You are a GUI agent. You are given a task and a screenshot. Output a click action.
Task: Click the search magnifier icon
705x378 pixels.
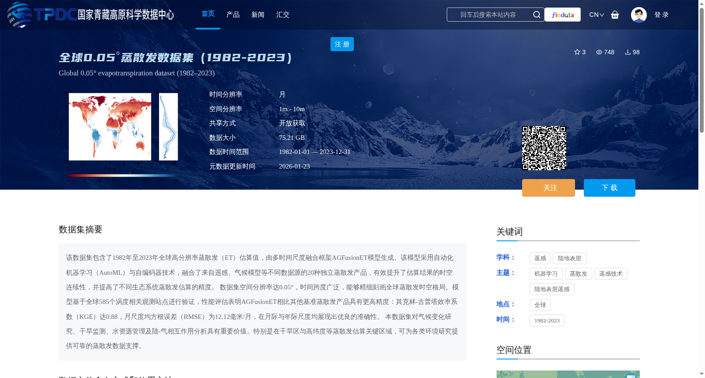tap(536, 15)
